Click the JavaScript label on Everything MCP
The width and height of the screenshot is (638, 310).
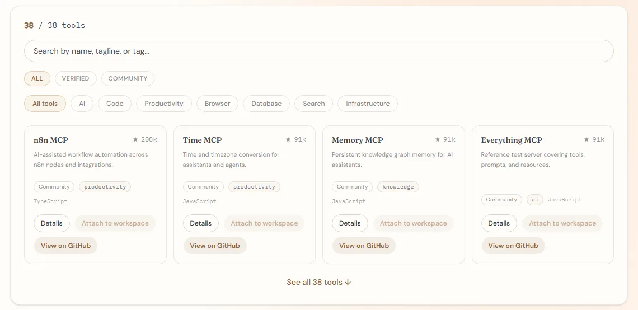pos(565,200)
